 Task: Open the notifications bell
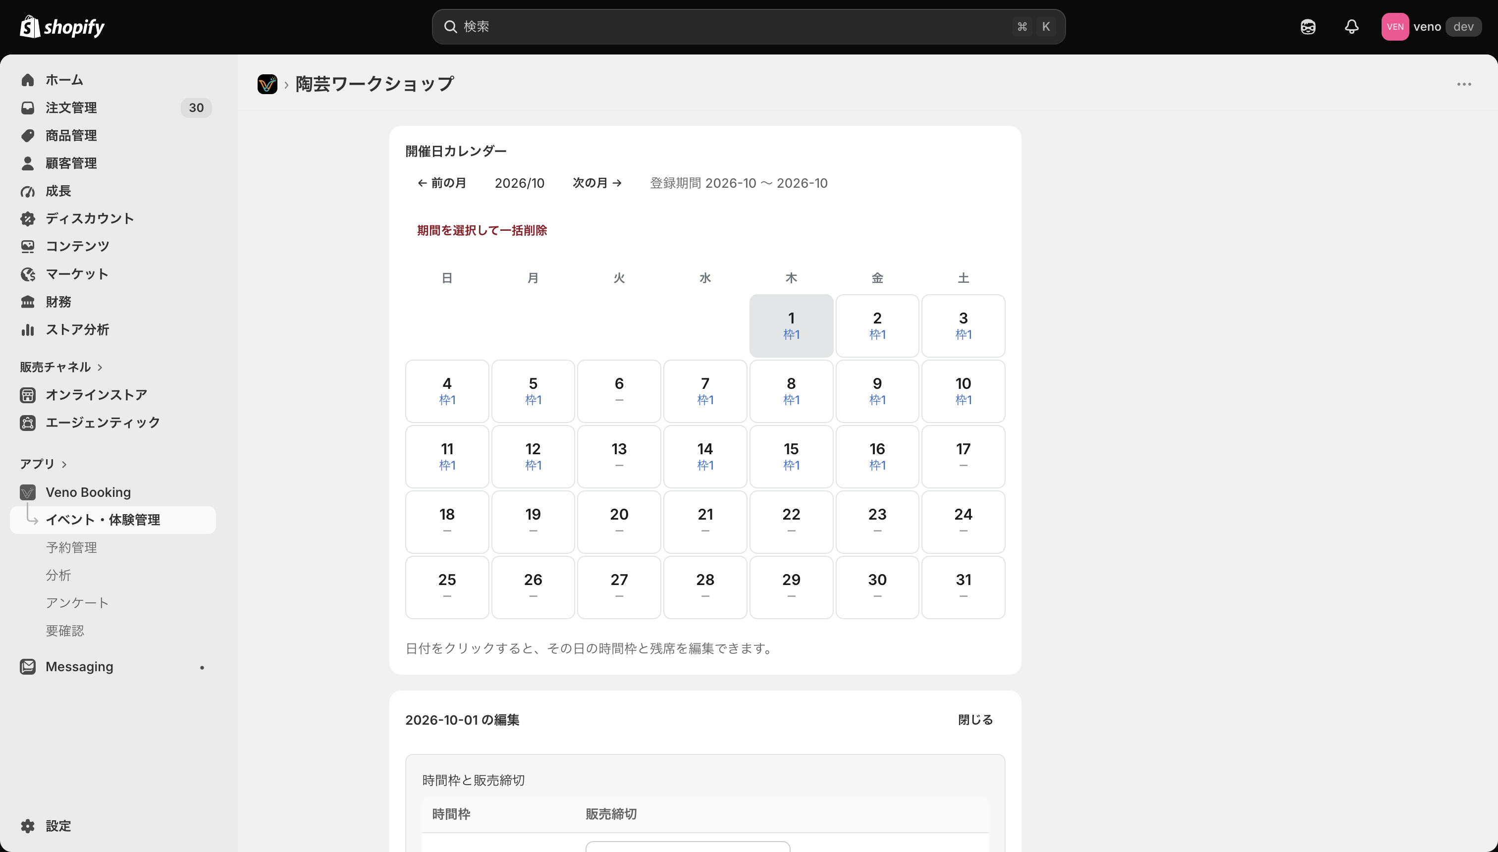(x=1351, y=27)
